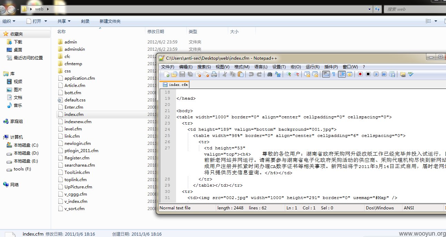446x237 pixels.
Task: Click the ABC spell check icon
Action: point(411,74)
